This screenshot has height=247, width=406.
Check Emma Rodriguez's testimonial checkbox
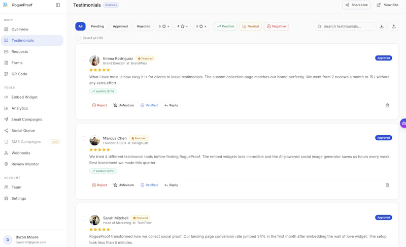[84, 58]
